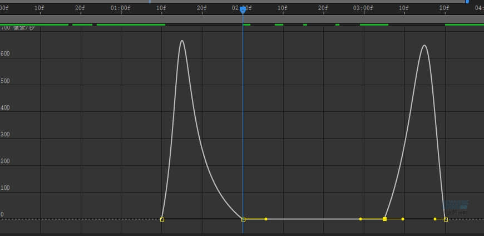The width and height of the screenshot is (484, 236).
Task: Click the left bezier handle of the selected keyframe
Action: (360, 219)
